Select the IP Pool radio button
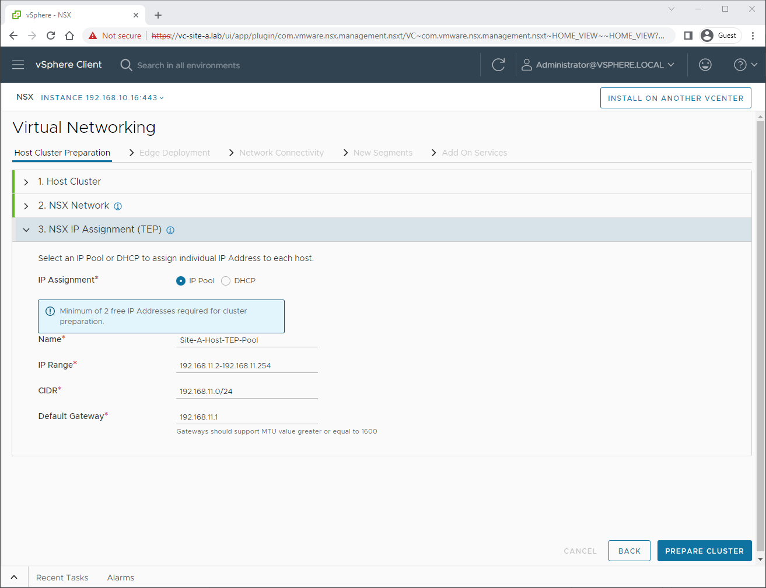This screenshot has width=766, height=588. coord(181,281)
